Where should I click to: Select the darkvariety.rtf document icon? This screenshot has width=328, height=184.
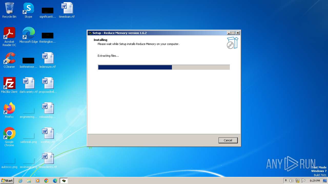click(x=28, y=85)
